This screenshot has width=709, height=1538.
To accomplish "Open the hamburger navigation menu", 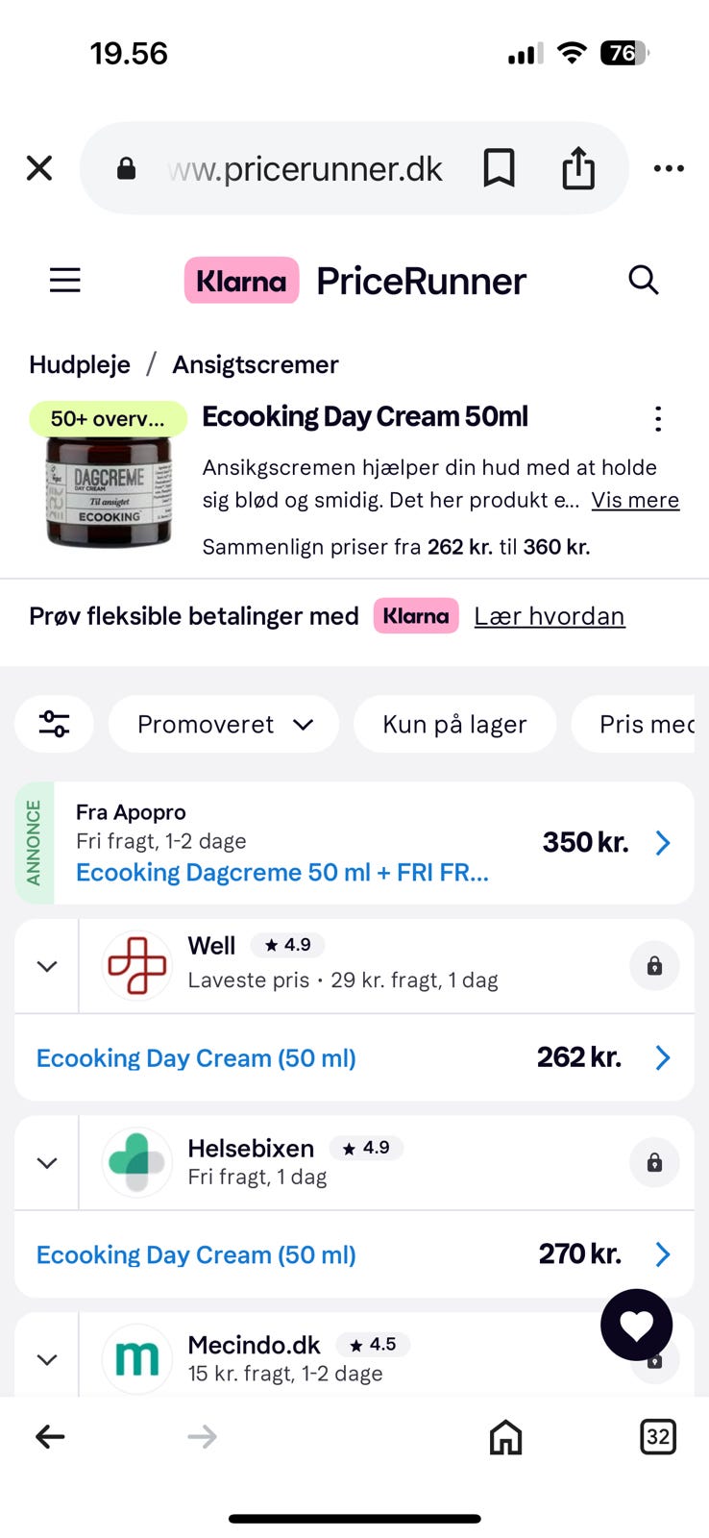I will [x=65, y=281].
